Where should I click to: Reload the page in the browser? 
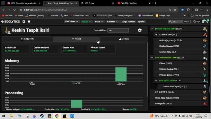tap(15, 10)
